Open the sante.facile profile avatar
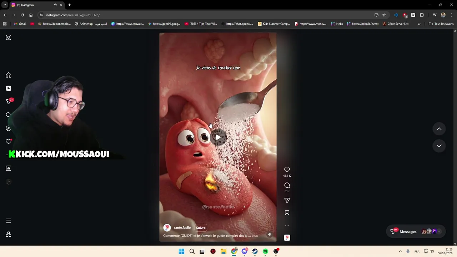The width and height of the screenshot is (457, 257). tap(167, 228)
